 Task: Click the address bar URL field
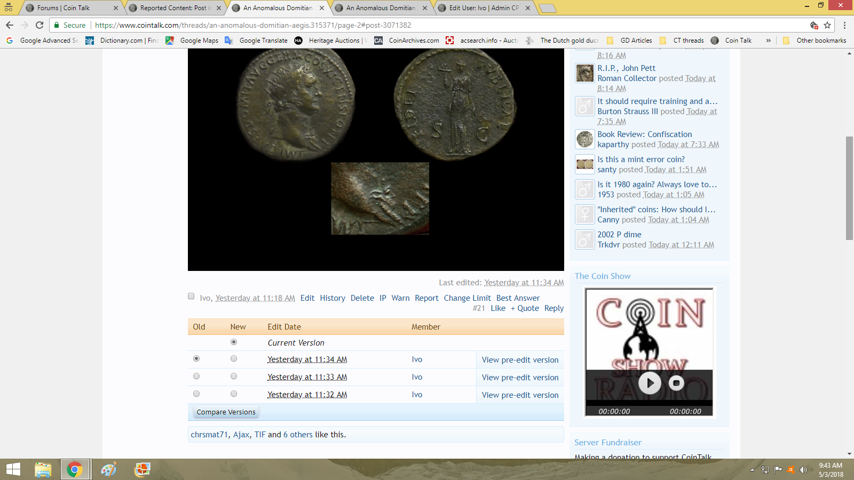point(427,25)
